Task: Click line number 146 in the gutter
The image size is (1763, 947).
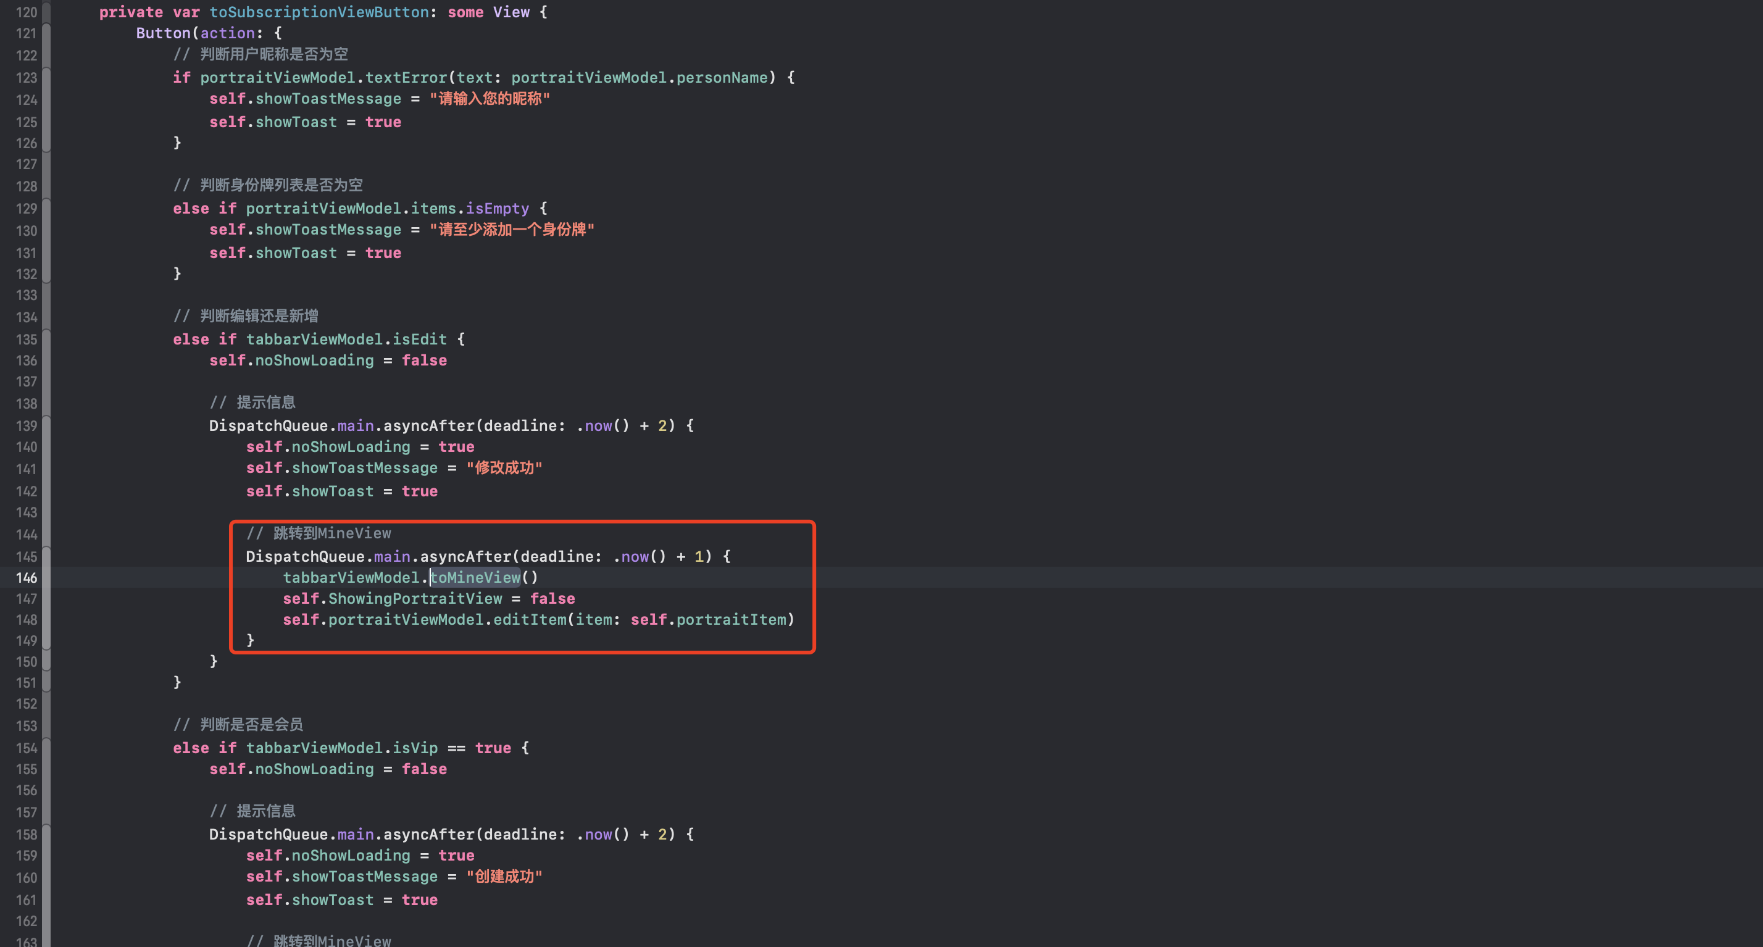Action: (x=27, y=577)
